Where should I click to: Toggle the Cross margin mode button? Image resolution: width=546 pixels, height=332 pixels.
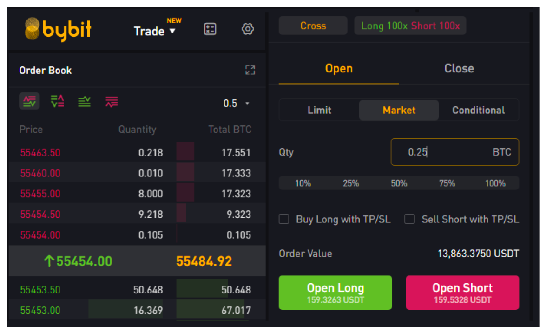click(x=313, y=26)
